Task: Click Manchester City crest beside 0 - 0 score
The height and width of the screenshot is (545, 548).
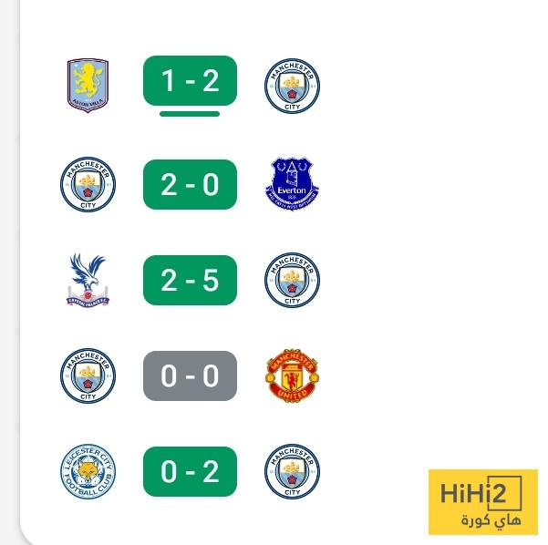Action: pos(88,375)
